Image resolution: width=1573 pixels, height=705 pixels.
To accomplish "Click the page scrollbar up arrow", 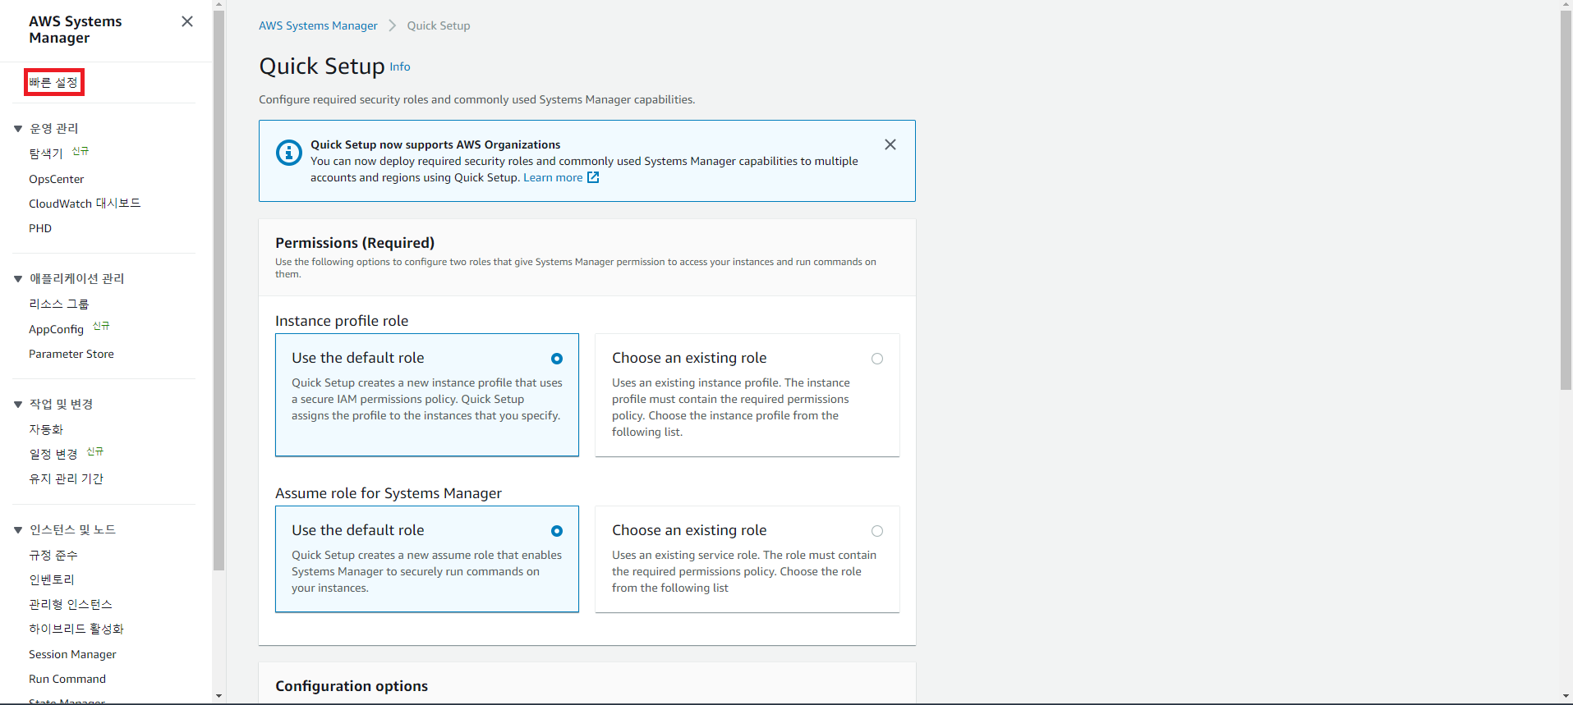I will point(1566,5).
